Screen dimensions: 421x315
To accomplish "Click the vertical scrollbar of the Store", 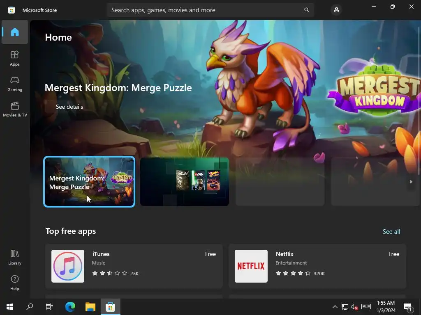I will (x=419, y=100).
